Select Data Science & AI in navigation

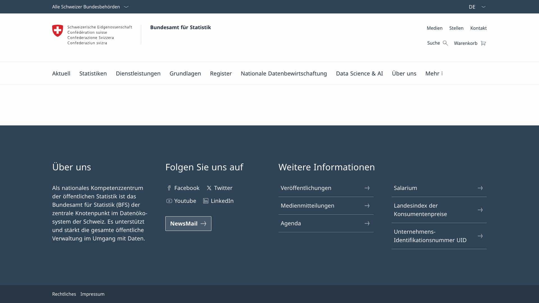coord(359,74)
